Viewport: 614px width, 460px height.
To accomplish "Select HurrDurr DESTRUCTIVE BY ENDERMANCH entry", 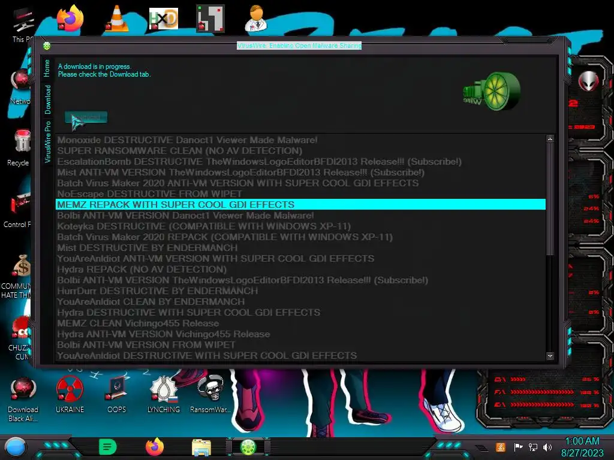I will (301, 291).
